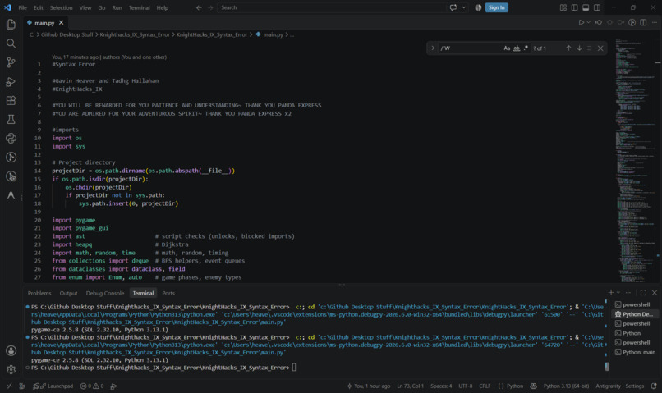Click the Find in Selection icon
This screenshot has height=393, width=662.
(590, 48)
